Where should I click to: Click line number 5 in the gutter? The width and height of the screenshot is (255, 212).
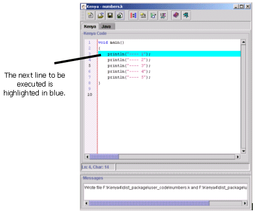(90, 65)
